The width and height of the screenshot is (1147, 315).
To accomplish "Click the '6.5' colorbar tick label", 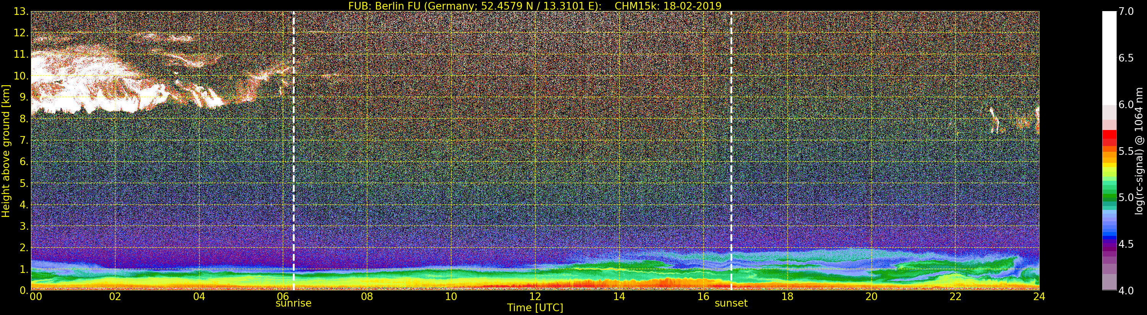I will (1126, 58).
